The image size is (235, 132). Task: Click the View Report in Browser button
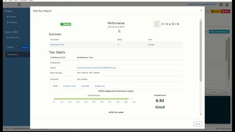219,32
